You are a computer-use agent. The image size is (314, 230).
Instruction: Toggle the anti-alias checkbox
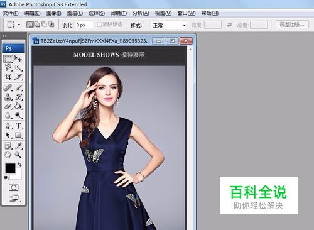pyautogui.click(x=99, y=25)
